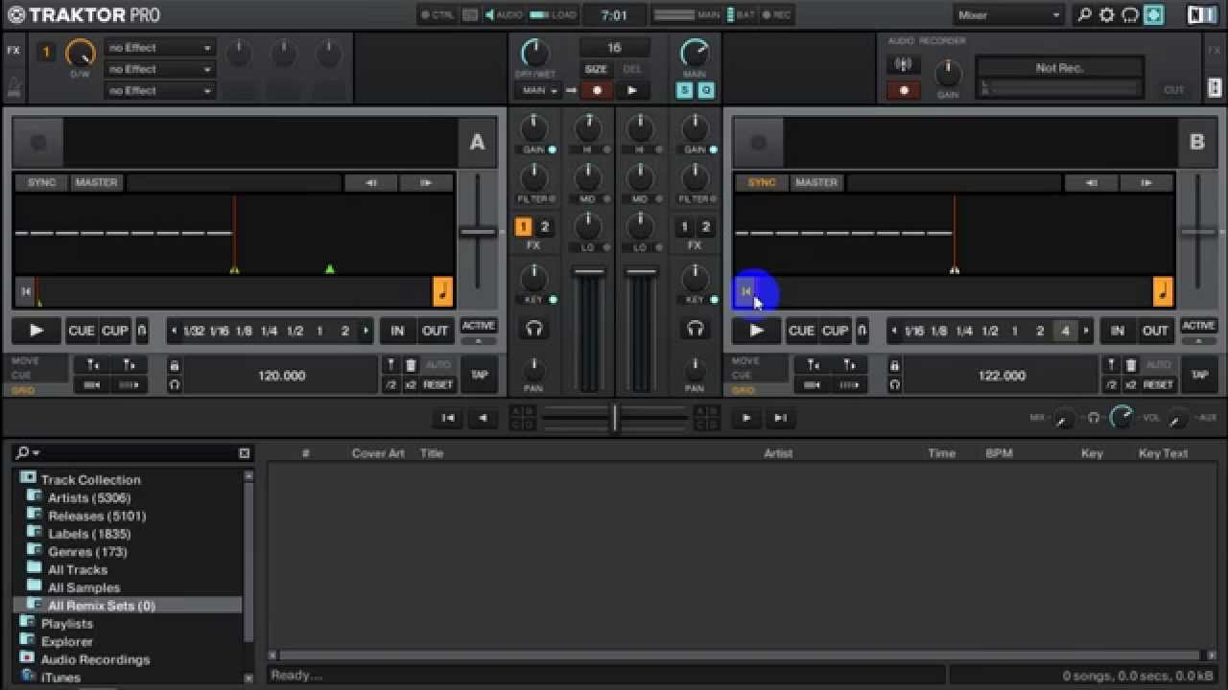This screenshot has width=1228, height=690.
Task: Toggle FX unit 1 for channel A
Action: click(x=524, y=227)
